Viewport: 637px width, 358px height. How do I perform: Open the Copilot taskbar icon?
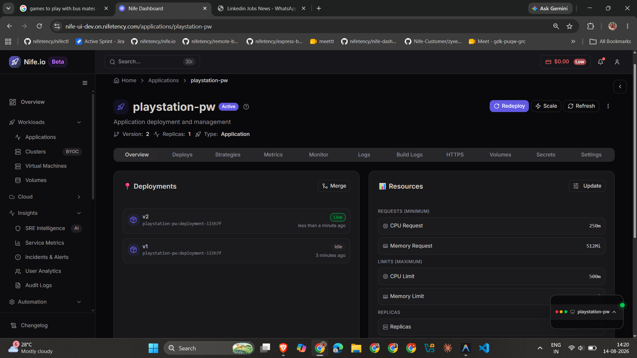(301, 348)
